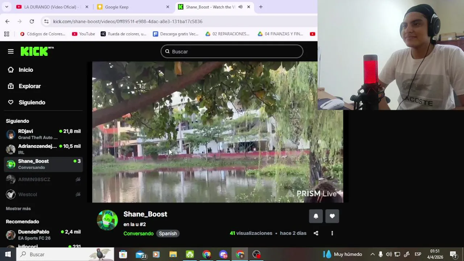Toggle notification bell for Shane_Boost
Viewport: 464px width, 261px height.
click(x=316, y=216)
